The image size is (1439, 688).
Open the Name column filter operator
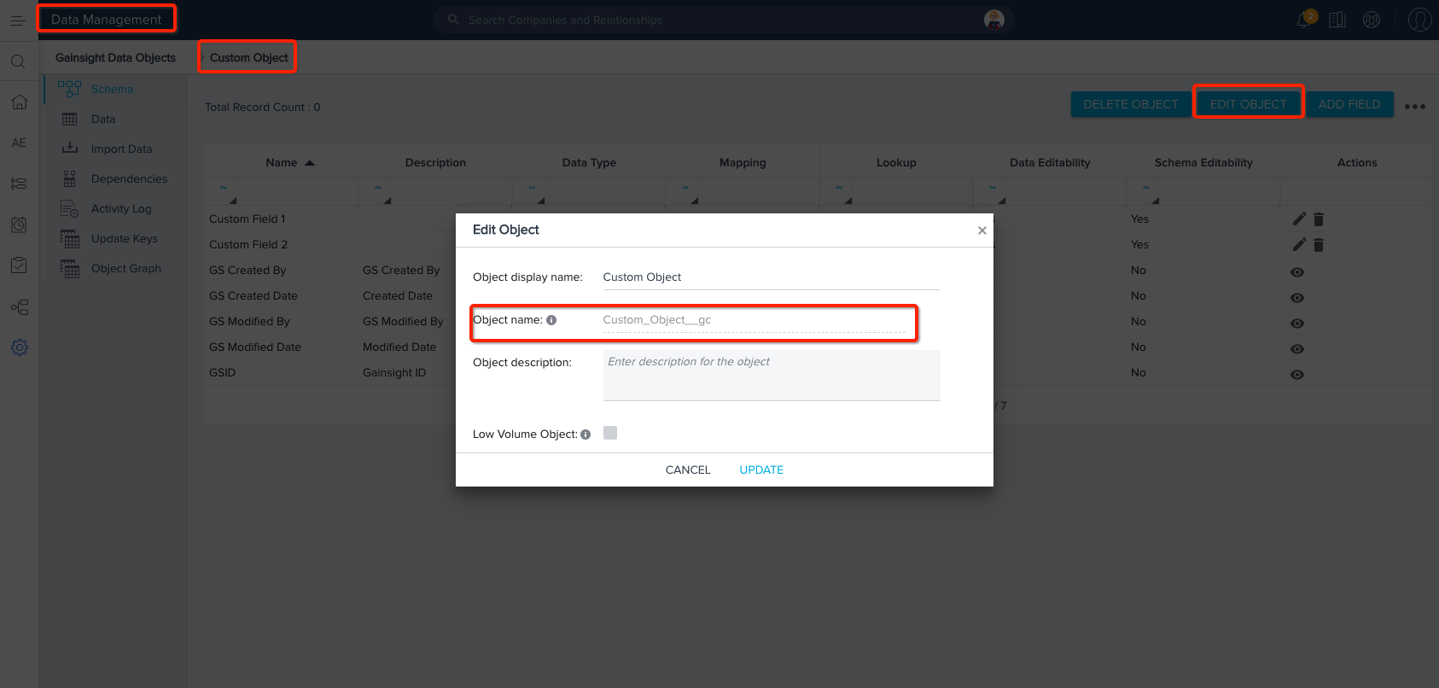coord(224,188)
